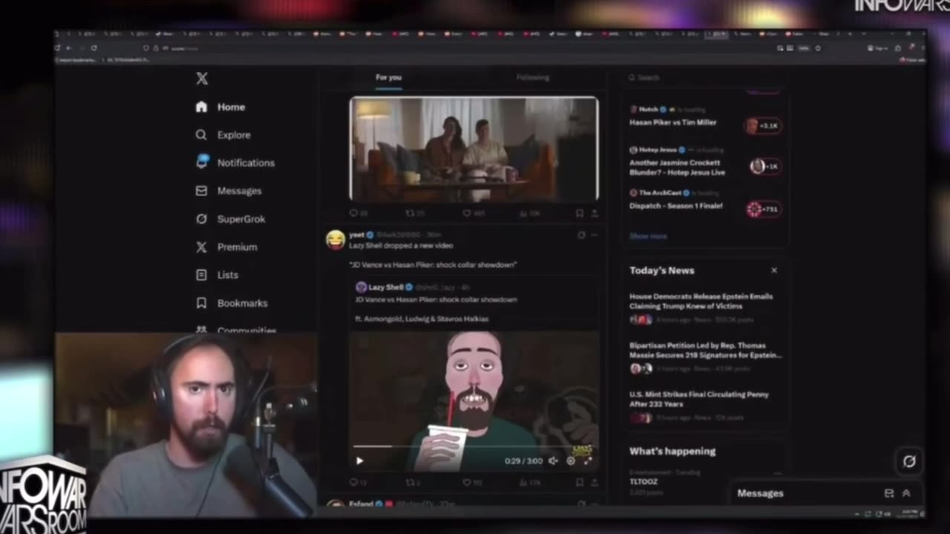Share the couch video post
This screenshot has height=534, width=950.
(594, 214)
